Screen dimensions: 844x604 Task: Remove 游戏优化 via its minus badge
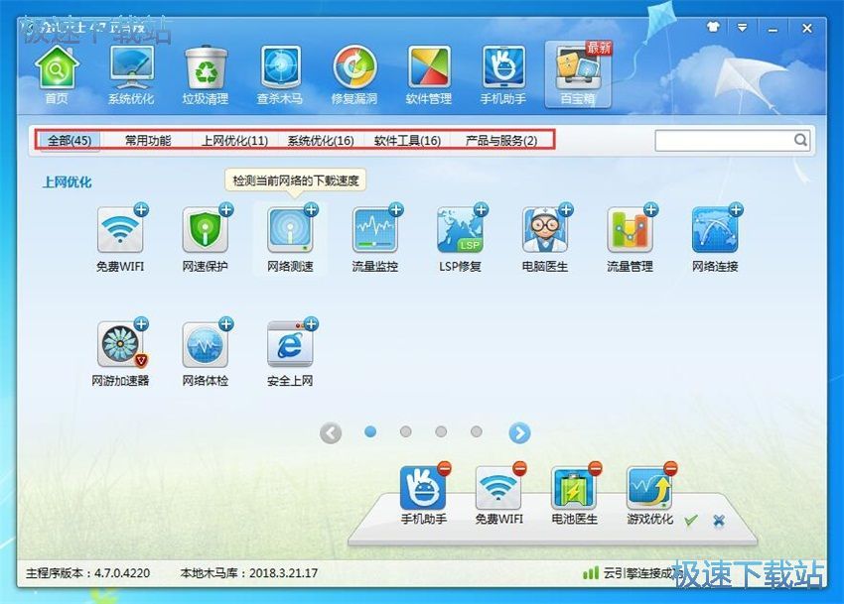[x=670, y=469]
